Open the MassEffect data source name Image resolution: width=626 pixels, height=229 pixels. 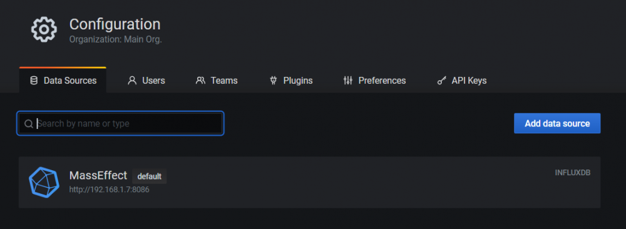click(x=98, y=176)
